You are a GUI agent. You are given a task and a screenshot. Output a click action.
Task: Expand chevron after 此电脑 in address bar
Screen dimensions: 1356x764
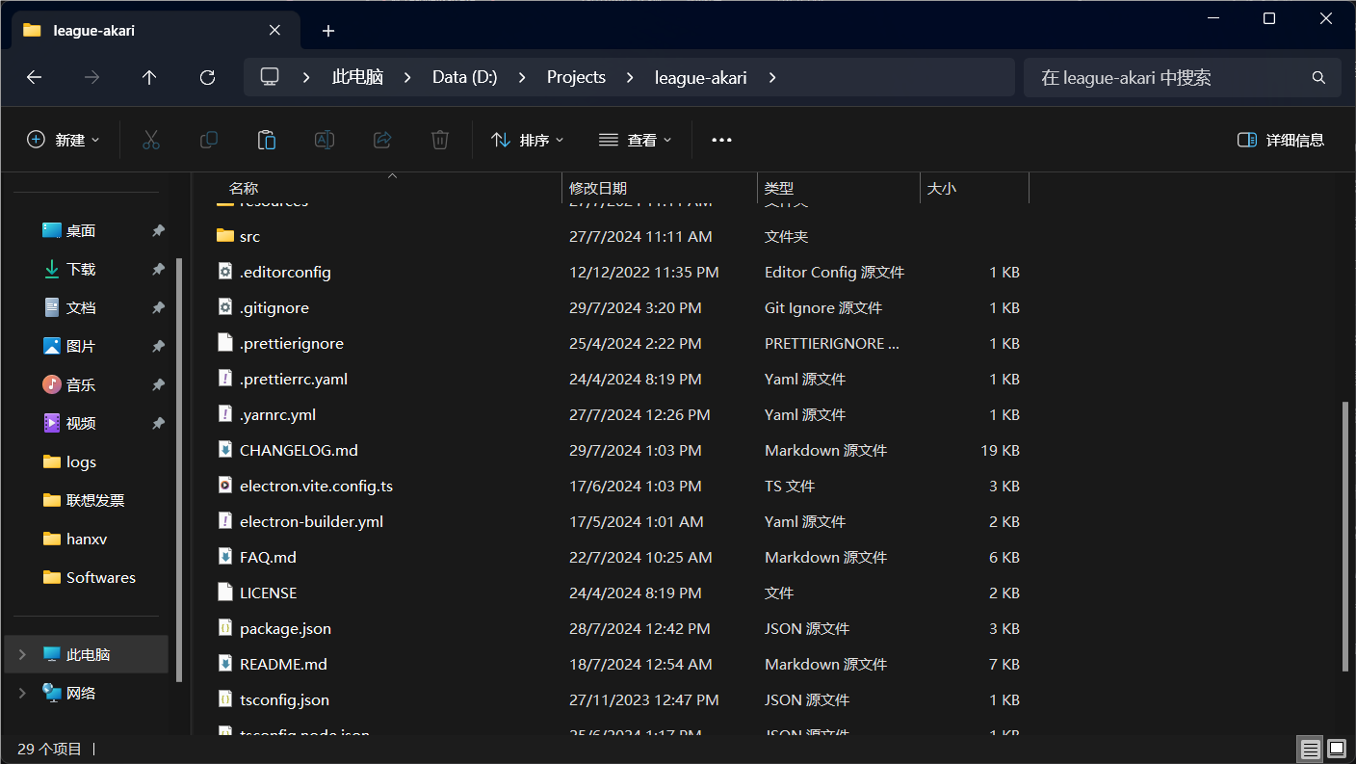pos(407,77)
